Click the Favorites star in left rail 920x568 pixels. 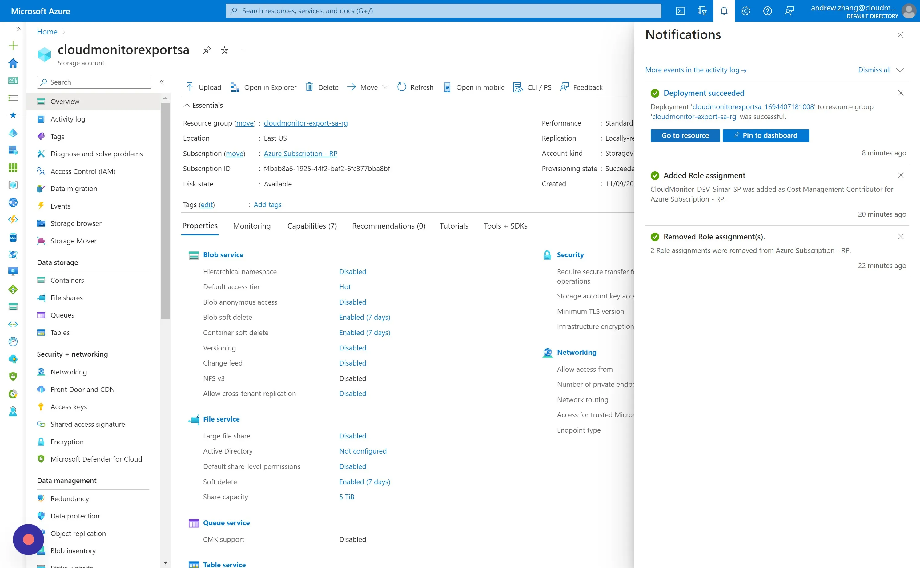point(13,115)
